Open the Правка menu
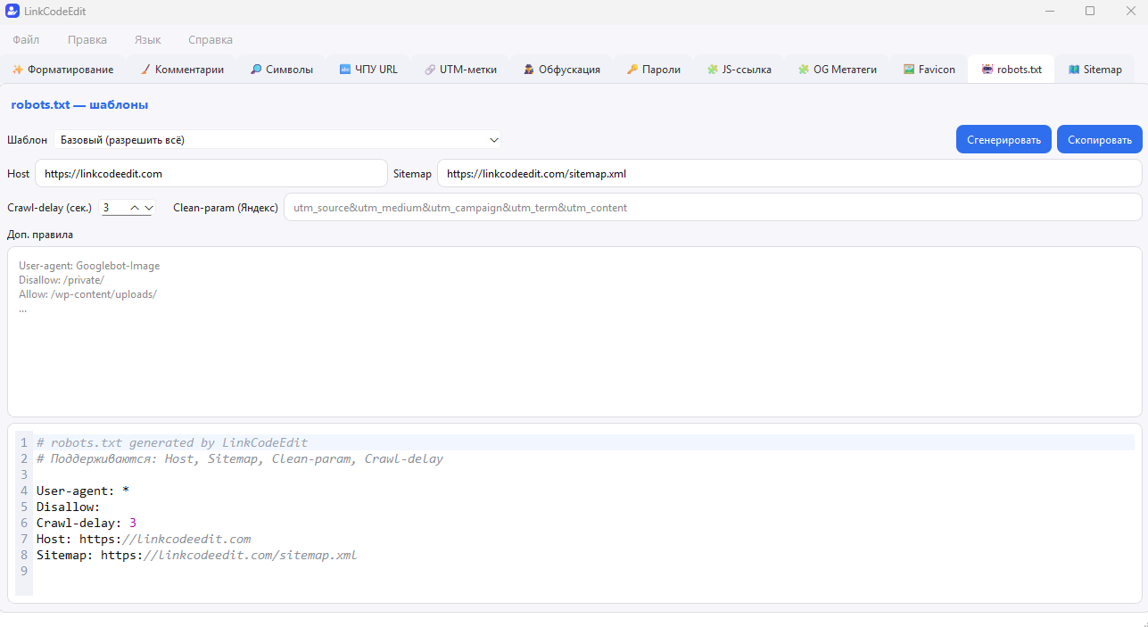1148x627 pixels. [87, 40]
